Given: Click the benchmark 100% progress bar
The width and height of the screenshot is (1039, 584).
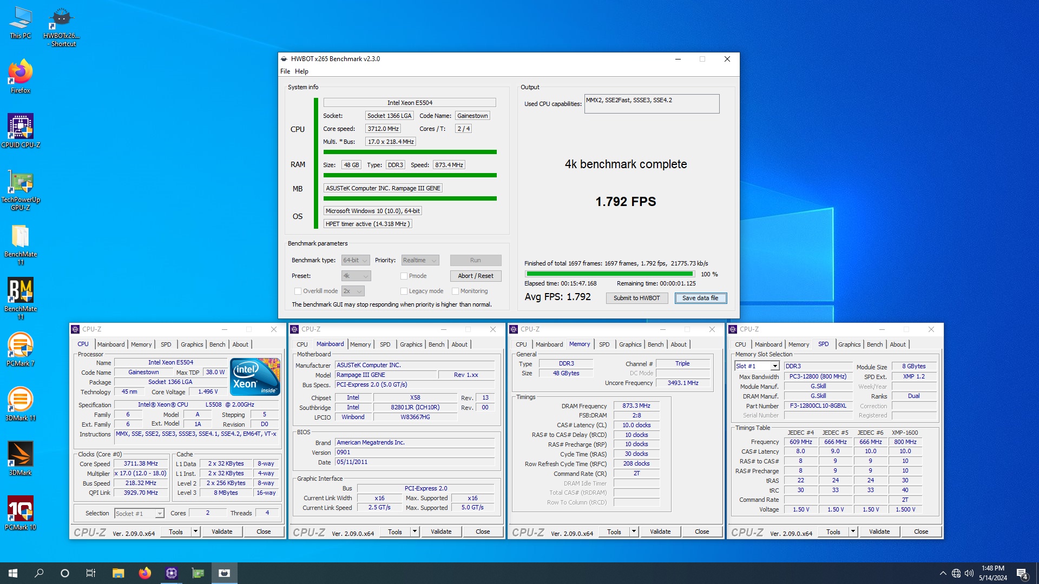Looking at the screenshot, I should coord(610,274).
